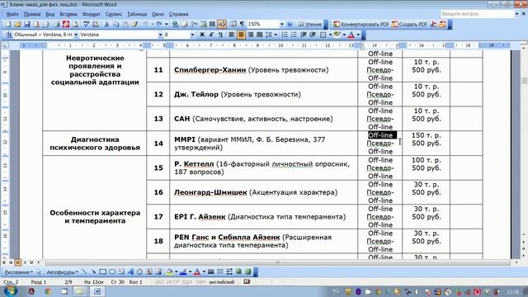Align text right
The image size is (528, 297).
click(x=250, y=35)
